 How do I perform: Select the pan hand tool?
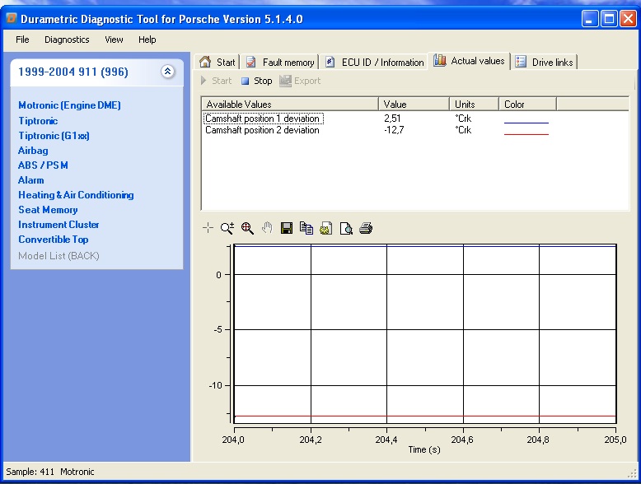pyautogui.click(x=267, y=228)
